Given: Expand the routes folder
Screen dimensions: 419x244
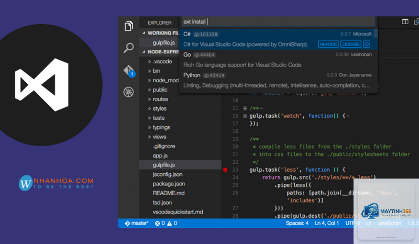Looking at the screenshot, I should 149,99.
